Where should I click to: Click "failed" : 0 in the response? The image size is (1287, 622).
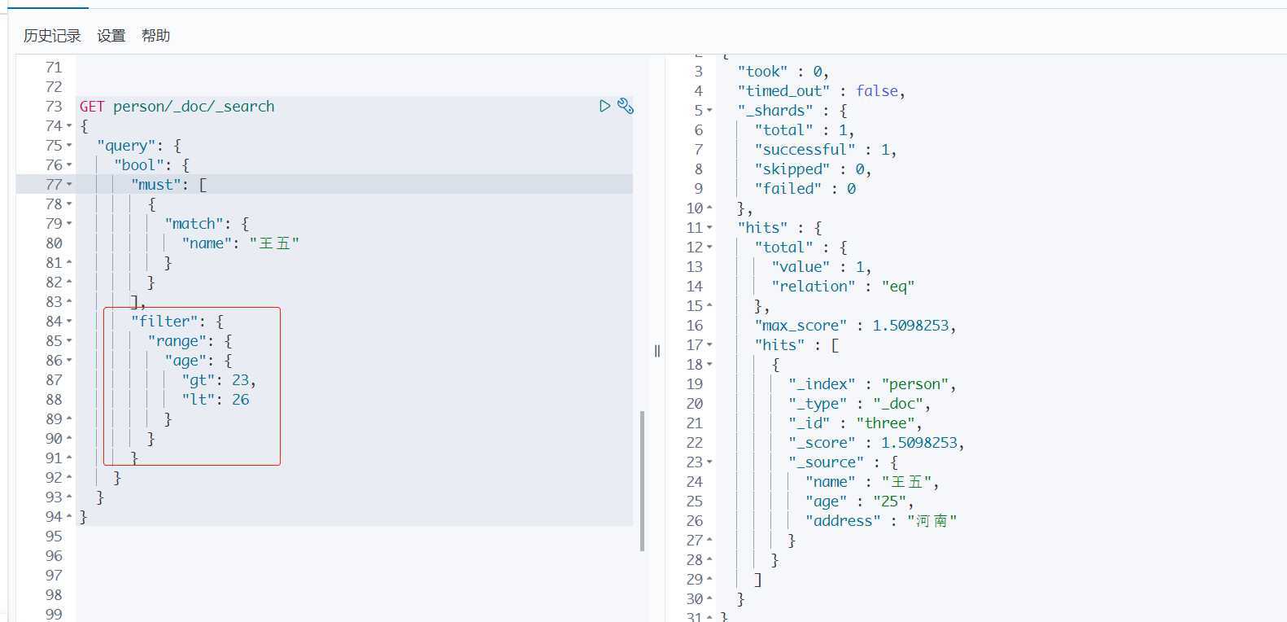805,189
